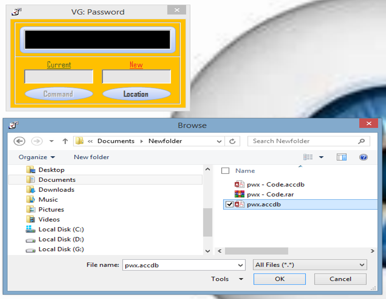
Task: Open recent locations dropdown arrow
Action: (51, 141)
